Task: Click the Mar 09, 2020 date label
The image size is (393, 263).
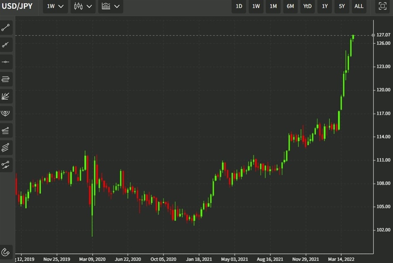Action: coord(92,259)
